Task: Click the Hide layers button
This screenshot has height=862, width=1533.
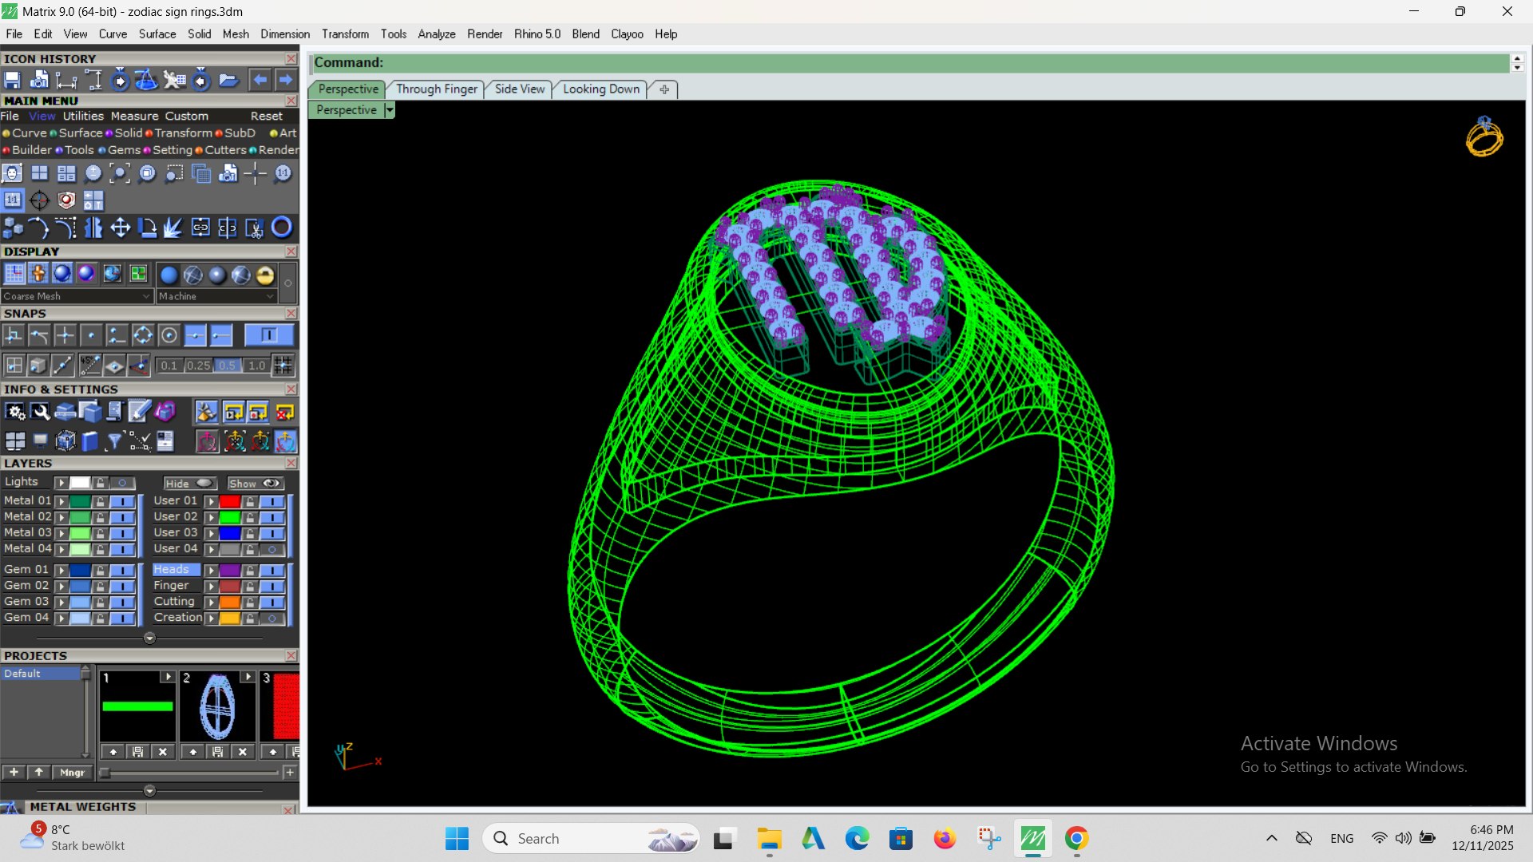Action: (x=189, y=484)
